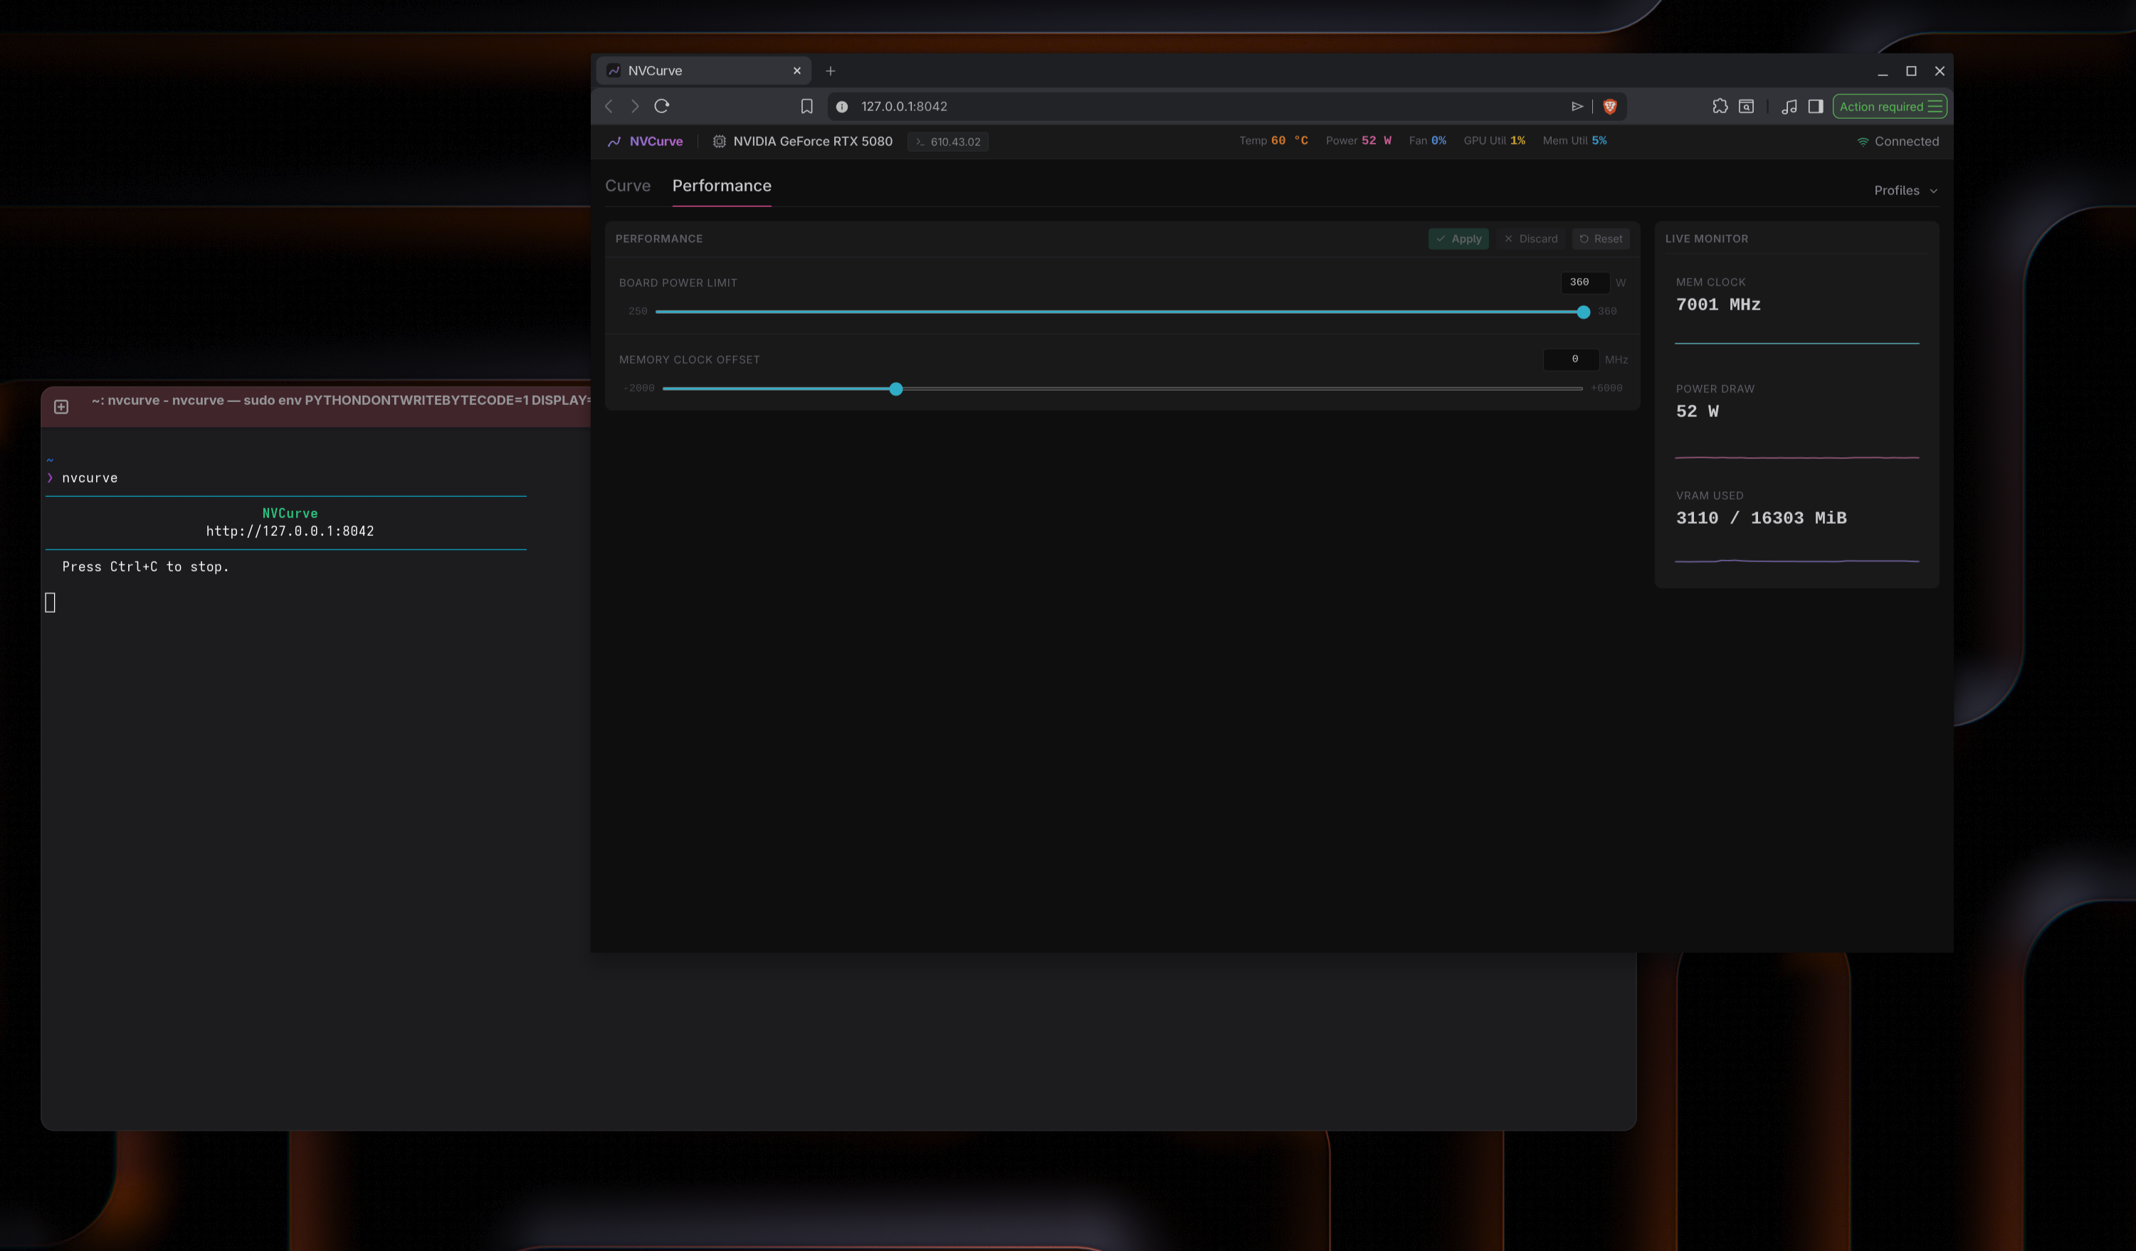Reload the NVCurve page

[x=662, y=106]
